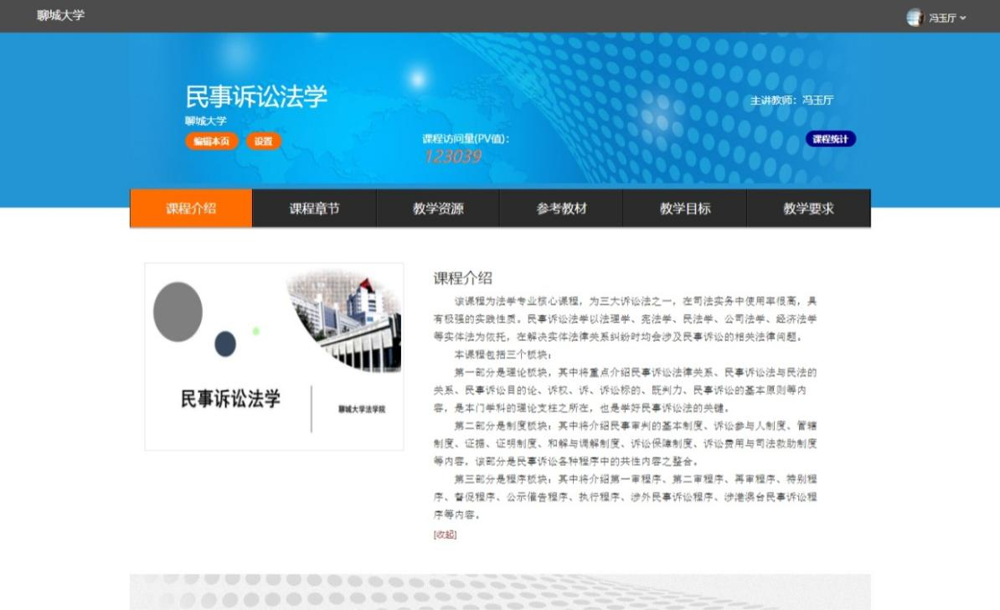Switch to the 教学要求 tab
Screen dimensions: 1000x610
click(x=808, y=209)
